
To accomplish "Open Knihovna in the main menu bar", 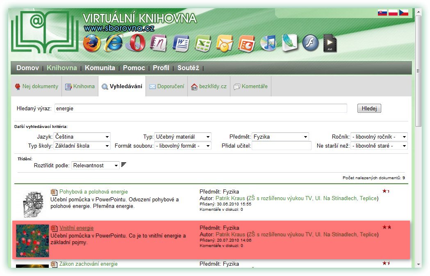I will [x=62, y=68].
